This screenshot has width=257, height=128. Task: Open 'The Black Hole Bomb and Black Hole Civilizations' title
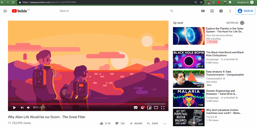225,54
